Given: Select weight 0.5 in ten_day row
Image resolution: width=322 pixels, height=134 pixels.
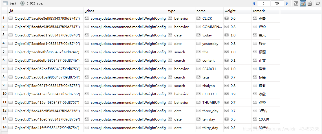Looking at the screenshot, I should click(x=238, y=119).
